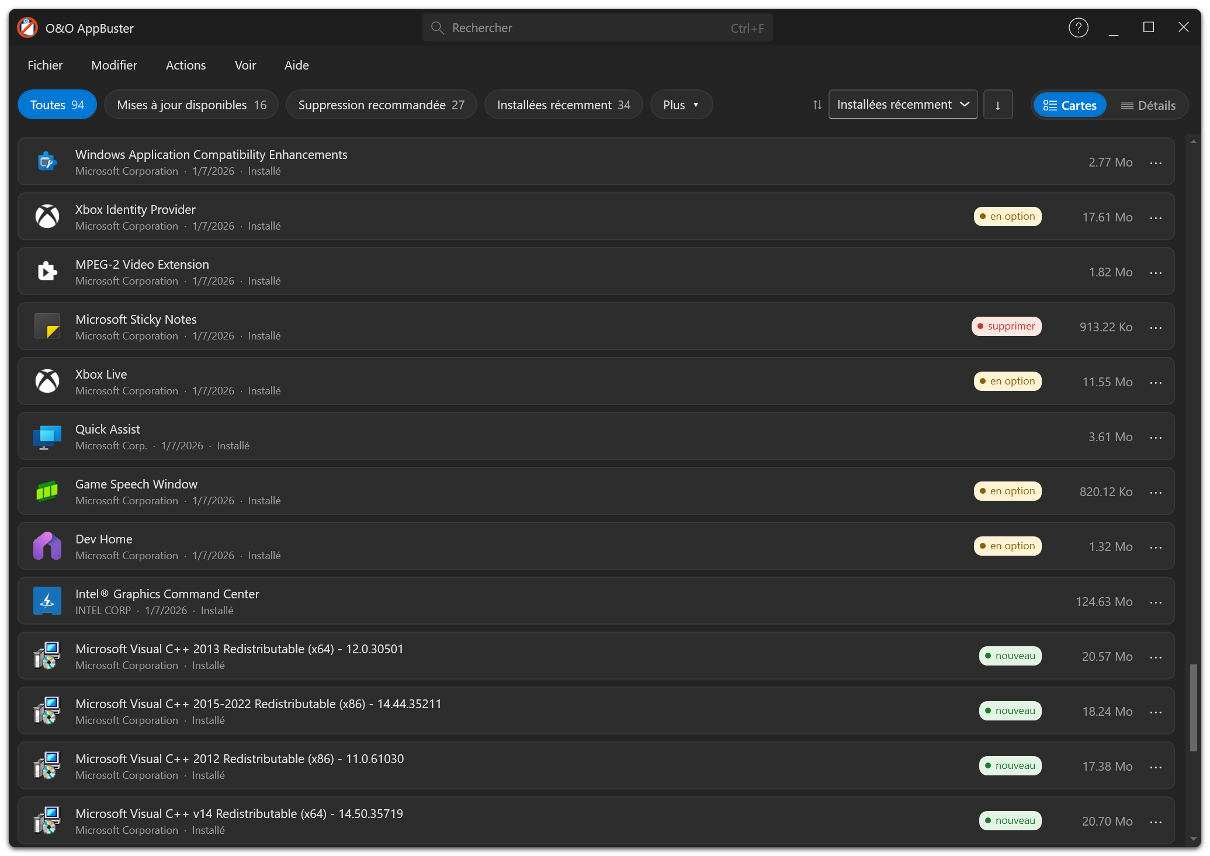Open more options for Microsoft Sticky Notes
1210x856 pixels.
click(1156, 327)
